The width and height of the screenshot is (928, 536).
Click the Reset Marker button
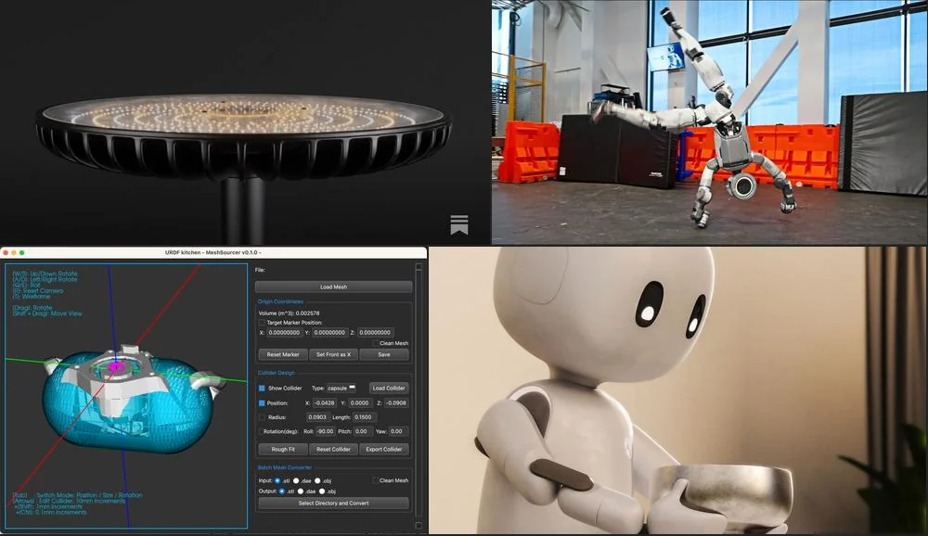tap(282, 354)
